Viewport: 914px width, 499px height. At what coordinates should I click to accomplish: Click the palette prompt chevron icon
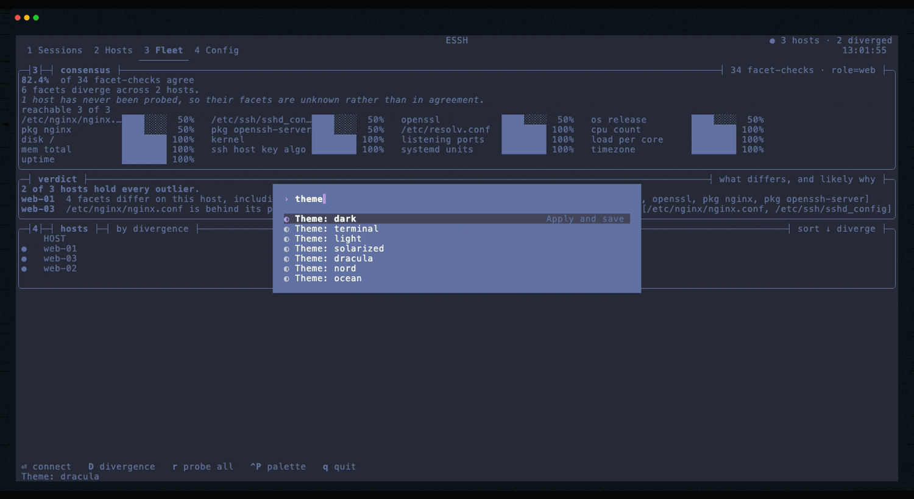click(286, 199)
